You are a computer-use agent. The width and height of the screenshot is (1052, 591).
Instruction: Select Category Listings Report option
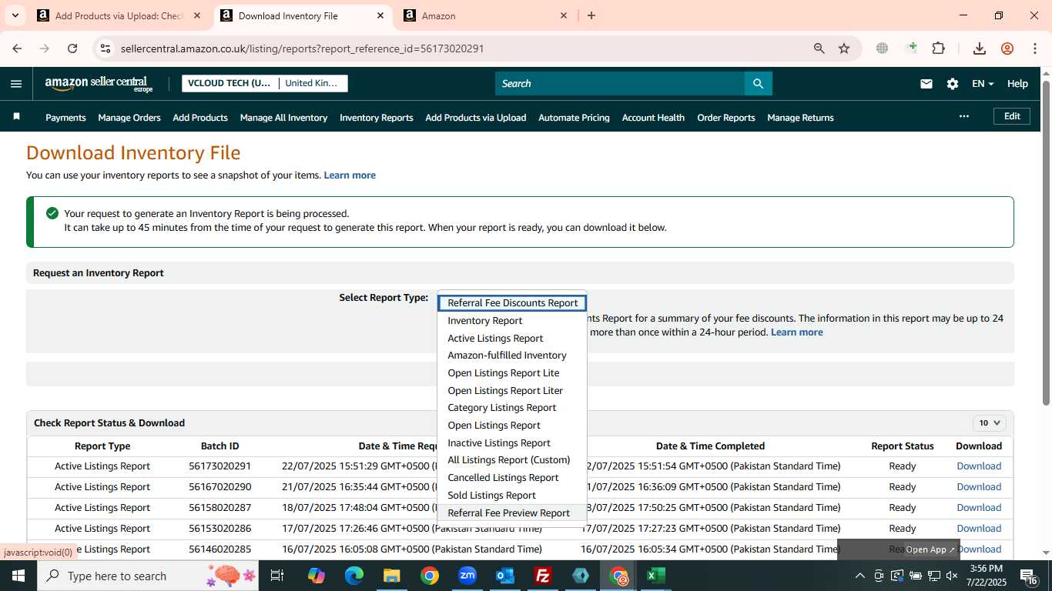(512, 408)
